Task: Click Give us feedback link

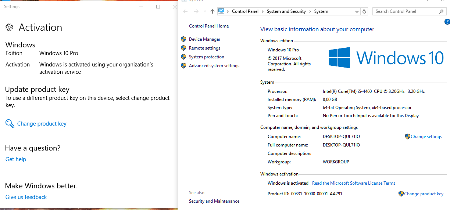Action: pyautogui.click(x=26, y=197)
